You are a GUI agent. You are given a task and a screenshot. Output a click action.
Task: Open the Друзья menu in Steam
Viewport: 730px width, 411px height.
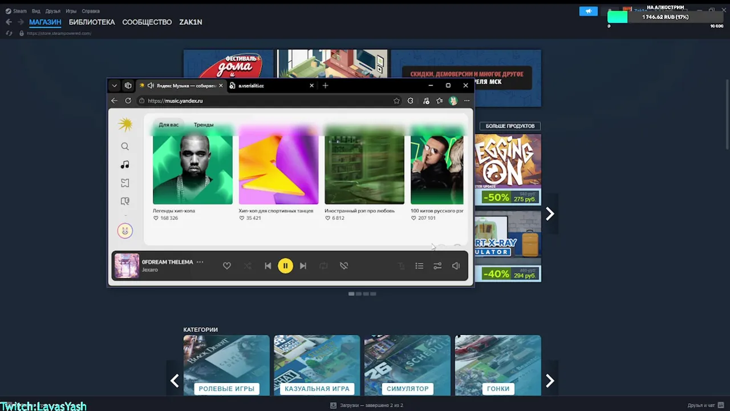[x=52, y=11]
